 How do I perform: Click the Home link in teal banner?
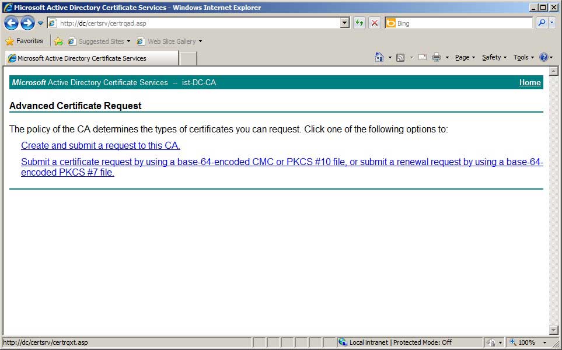pyautogui.click(x=529, y=83)
